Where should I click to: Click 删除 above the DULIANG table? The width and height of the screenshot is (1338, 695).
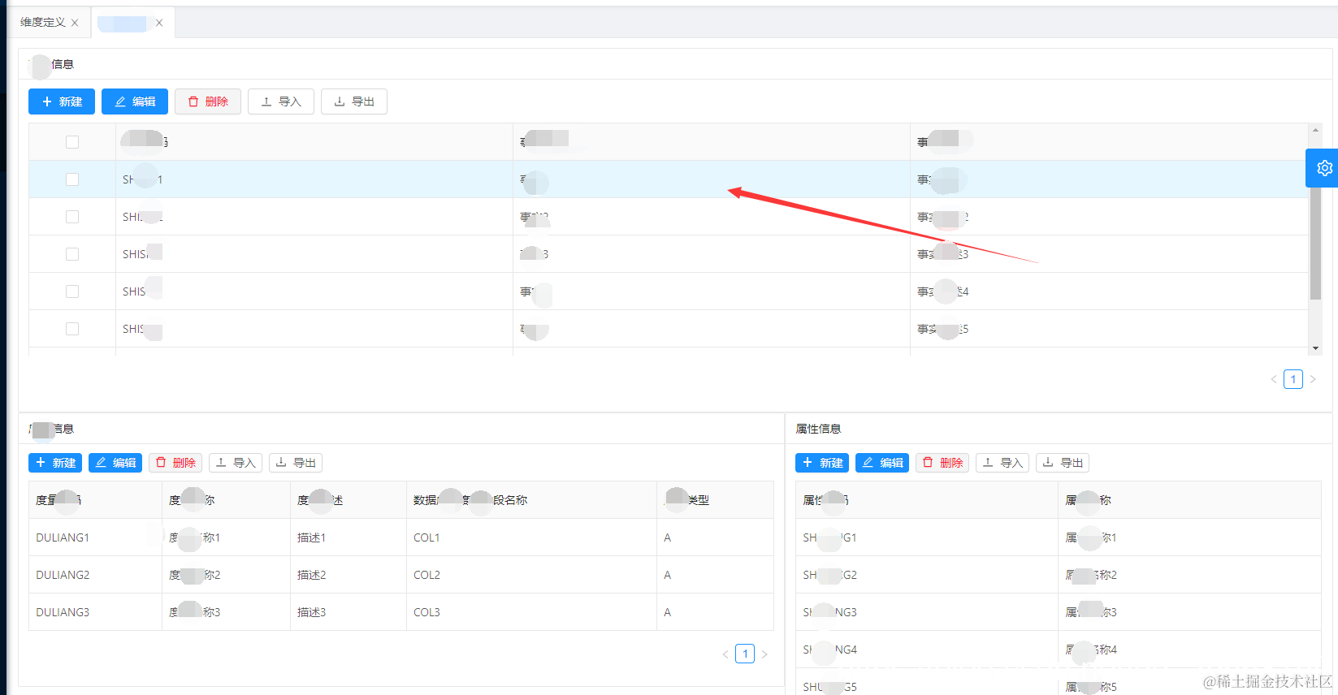pos(175,463)
